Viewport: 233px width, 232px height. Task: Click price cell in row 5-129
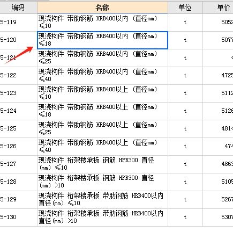(x=218, y=200)
